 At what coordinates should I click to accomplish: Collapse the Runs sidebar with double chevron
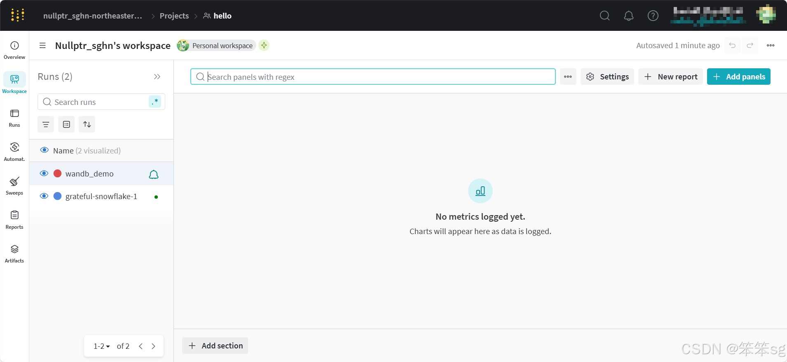coord(157,77)
